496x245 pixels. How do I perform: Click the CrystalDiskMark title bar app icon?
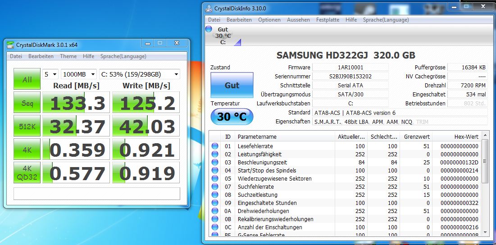click(11, 45)
